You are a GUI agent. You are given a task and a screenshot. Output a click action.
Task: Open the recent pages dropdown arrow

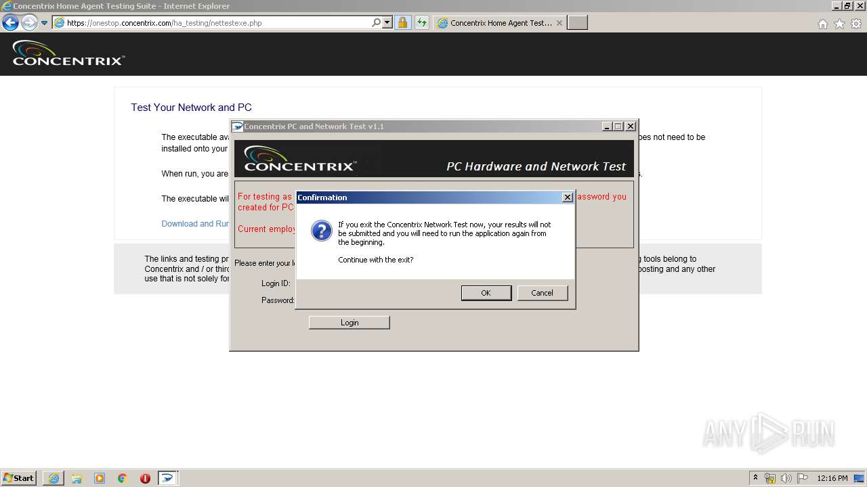pyautogui.click(x=45, y=23)
